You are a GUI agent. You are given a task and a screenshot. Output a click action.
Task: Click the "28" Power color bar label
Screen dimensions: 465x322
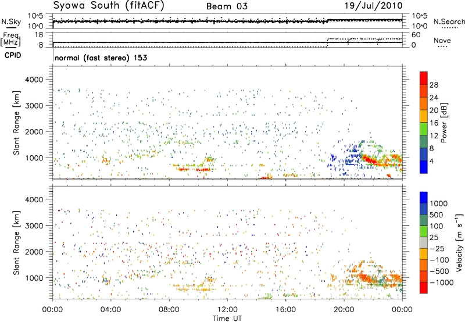tap(434, 85)
